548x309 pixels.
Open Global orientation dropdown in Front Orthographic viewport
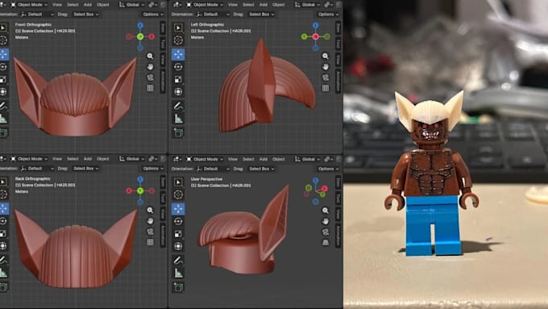(131, 5)
